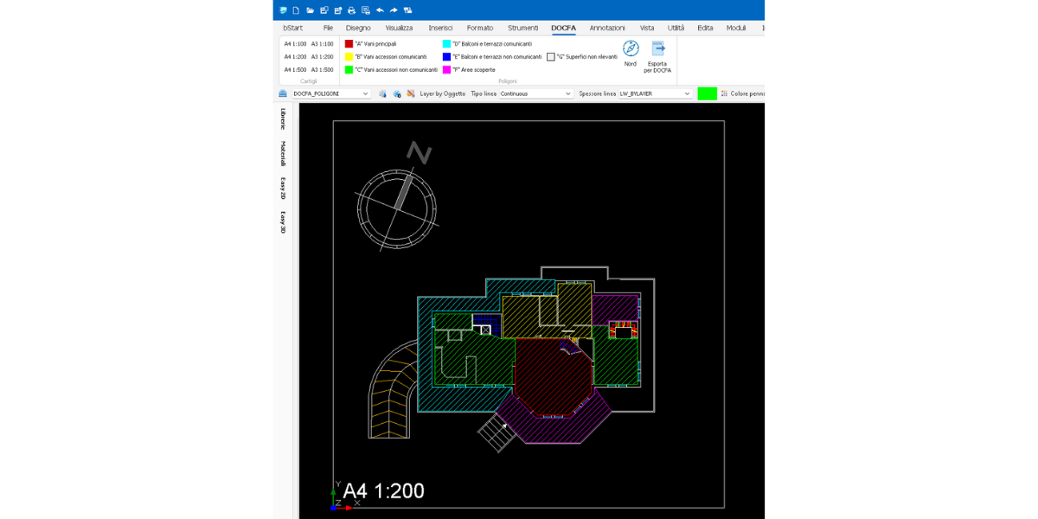Insert A4 1:500 title block
Image resolution: width=1038 pixels, height=519 pixels.
[x=295, y=69]
